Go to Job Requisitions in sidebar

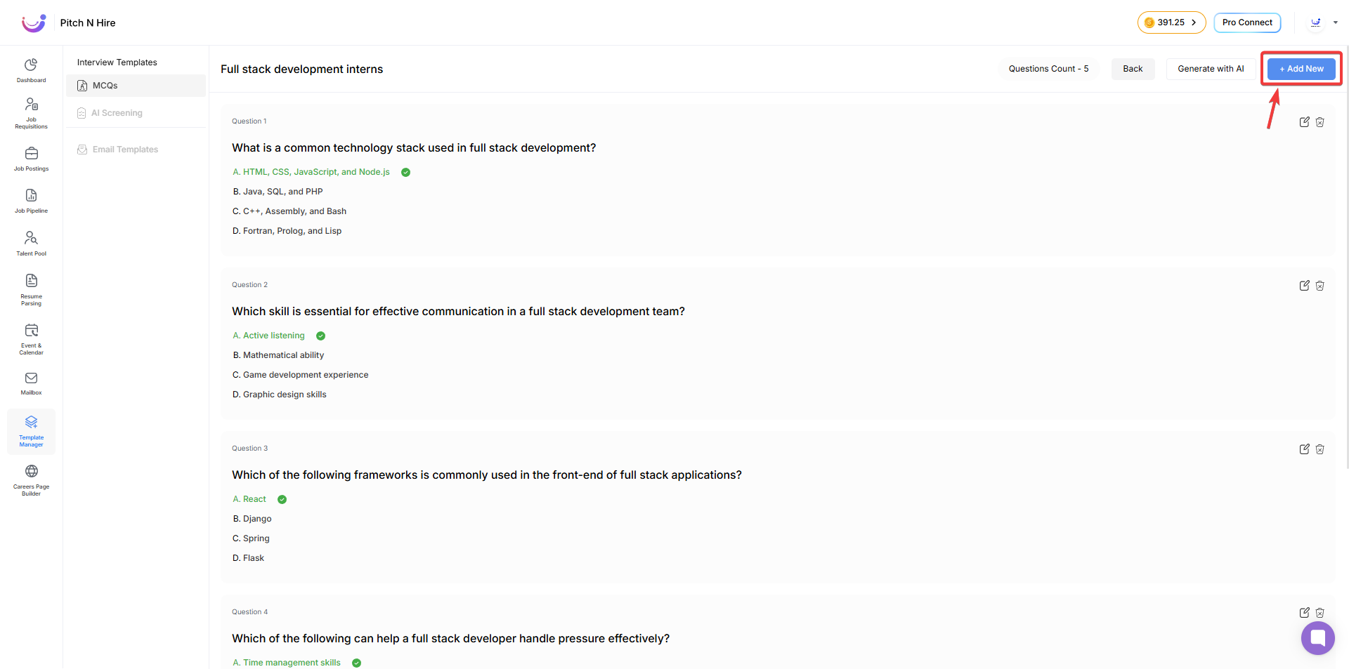pos(31,112)
